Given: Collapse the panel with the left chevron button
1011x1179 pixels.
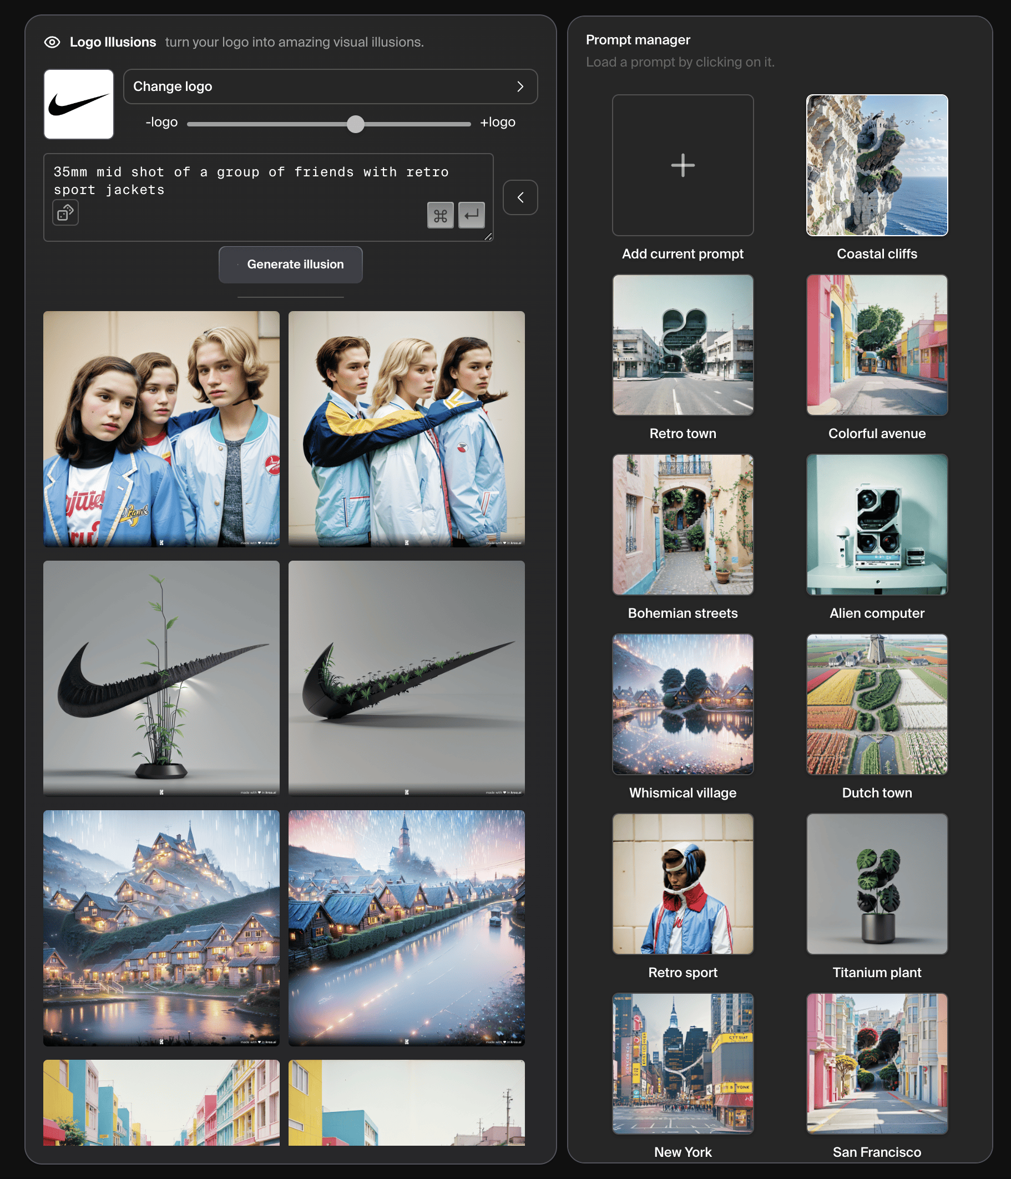Looking at the screenshot, I should pos(520,197).
